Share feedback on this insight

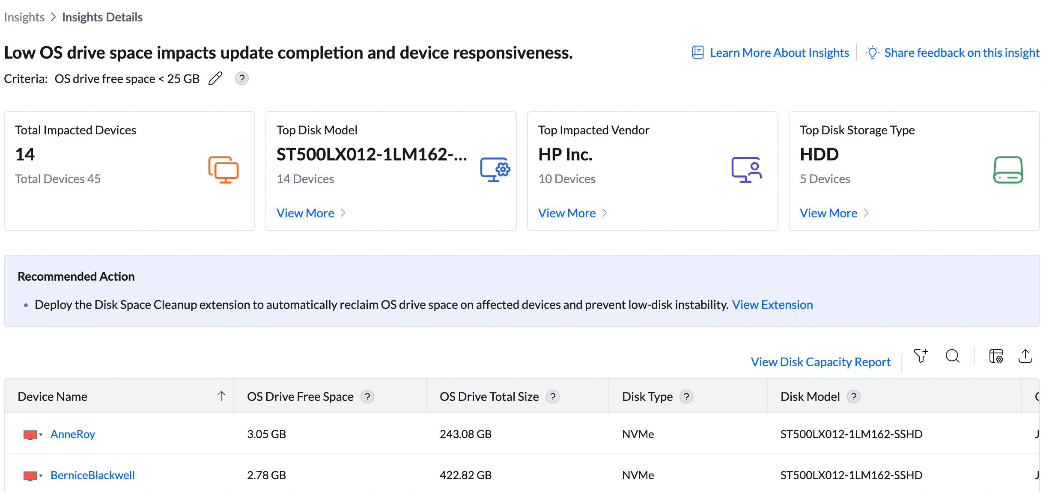click(x=962, y=53)
